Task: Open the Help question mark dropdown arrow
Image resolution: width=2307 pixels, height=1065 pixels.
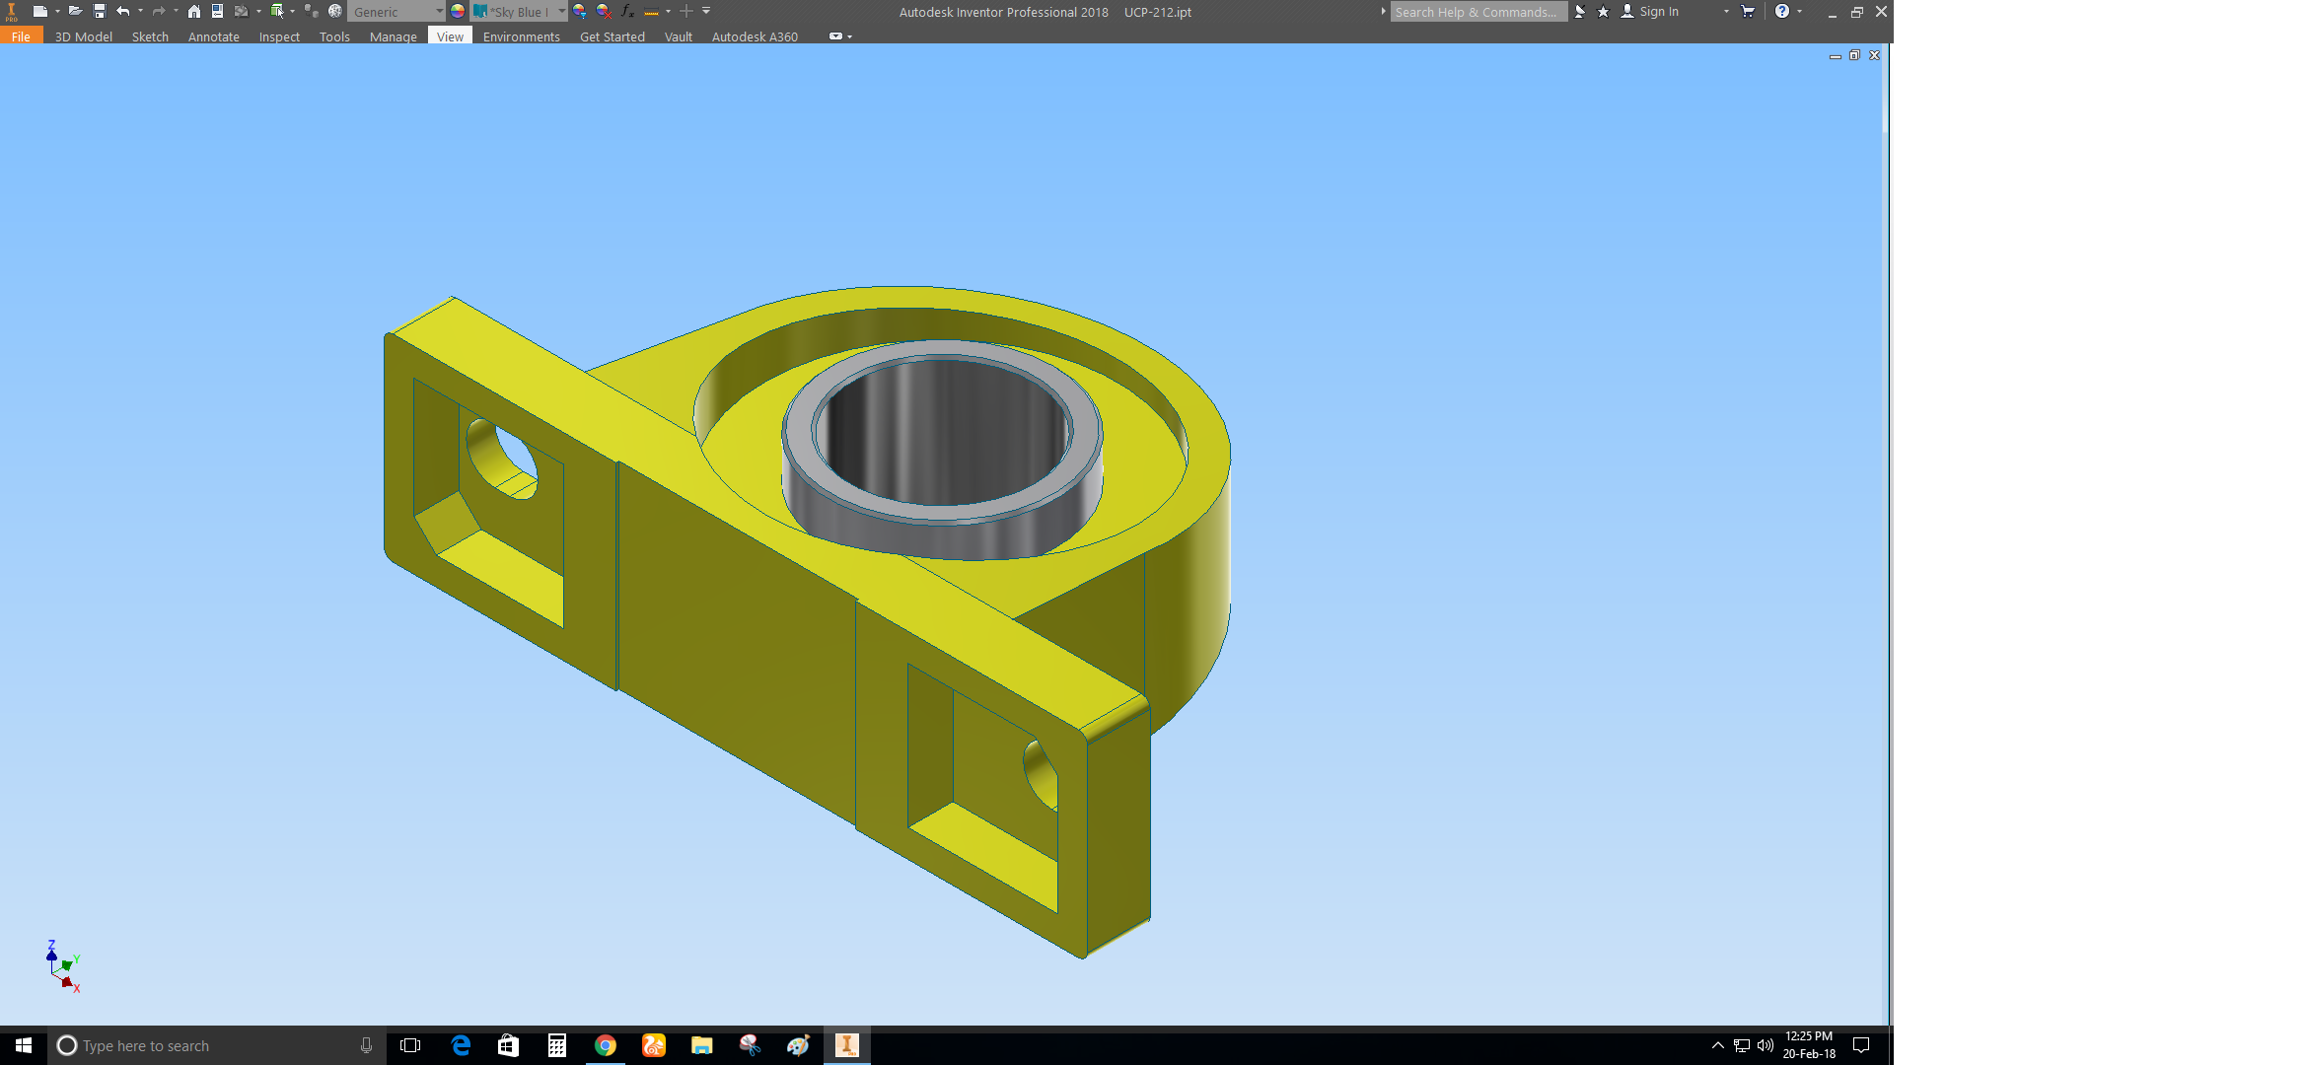Action: (x=1799, y=11)
